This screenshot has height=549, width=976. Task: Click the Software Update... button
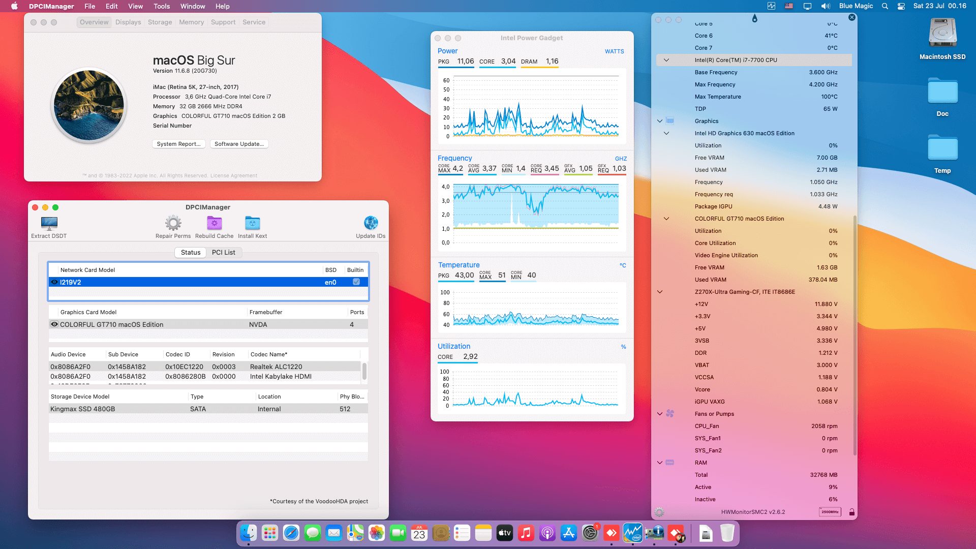239,144
